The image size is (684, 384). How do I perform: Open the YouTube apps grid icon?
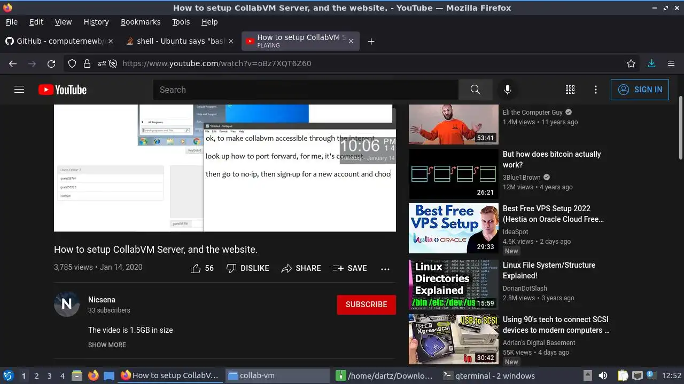click(x=570, y=90)
